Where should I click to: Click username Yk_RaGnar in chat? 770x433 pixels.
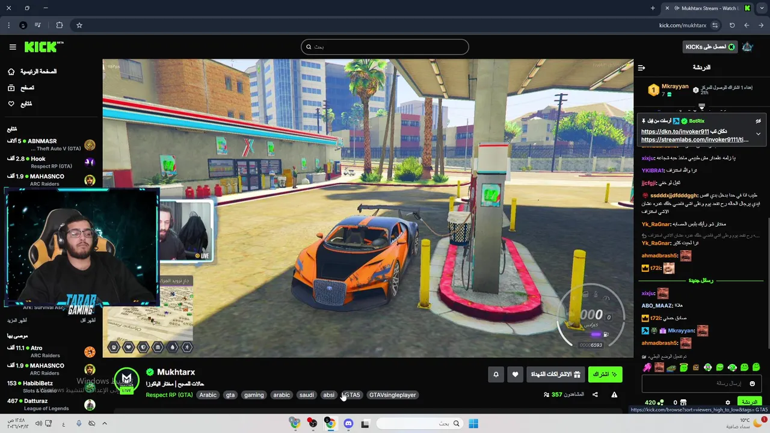pos(656,224)
